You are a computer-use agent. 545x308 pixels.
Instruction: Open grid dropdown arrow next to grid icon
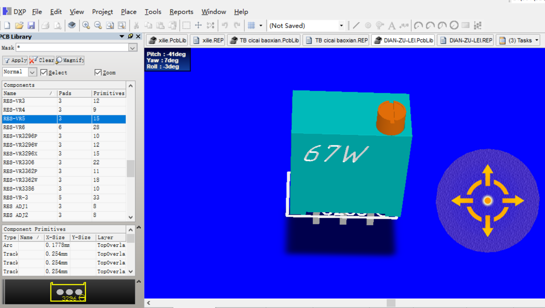point(261,25)
